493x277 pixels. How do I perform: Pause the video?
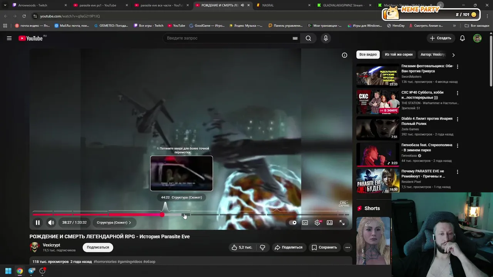38,222
